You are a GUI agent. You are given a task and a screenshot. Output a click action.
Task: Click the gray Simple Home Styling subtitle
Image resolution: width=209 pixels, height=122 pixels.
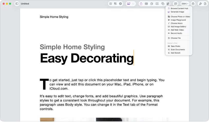coord(72,47)
